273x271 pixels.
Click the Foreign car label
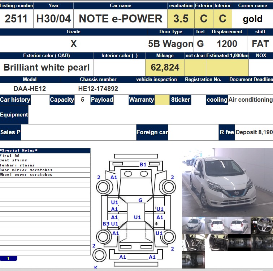pyautogui.click(x=152, y=132)
